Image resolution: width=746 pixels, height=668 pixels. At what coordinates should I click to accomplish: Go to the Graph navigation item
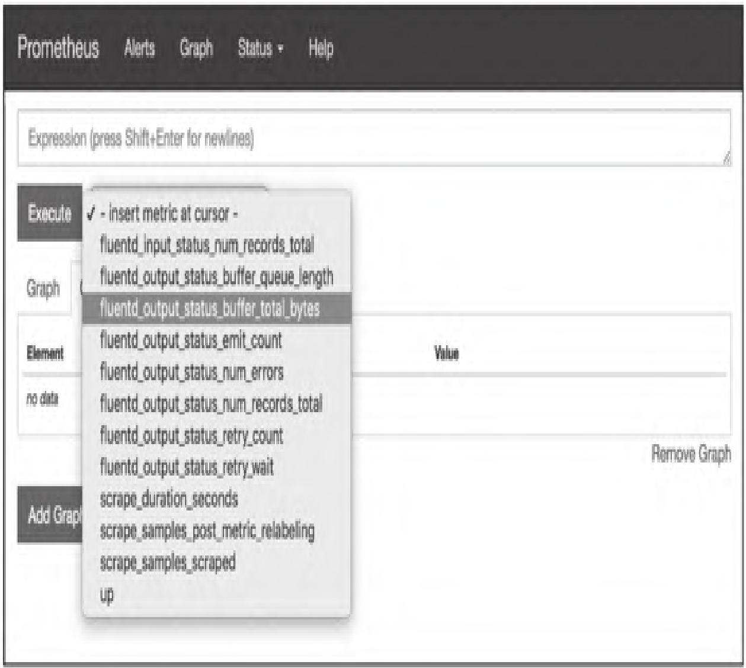pos(196,48)
